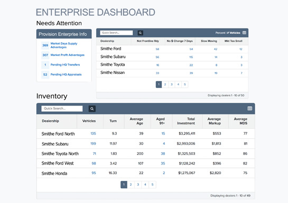
Task: Open Smithe Ford North Aged 91+ value 15
Action: click(163, 133)
